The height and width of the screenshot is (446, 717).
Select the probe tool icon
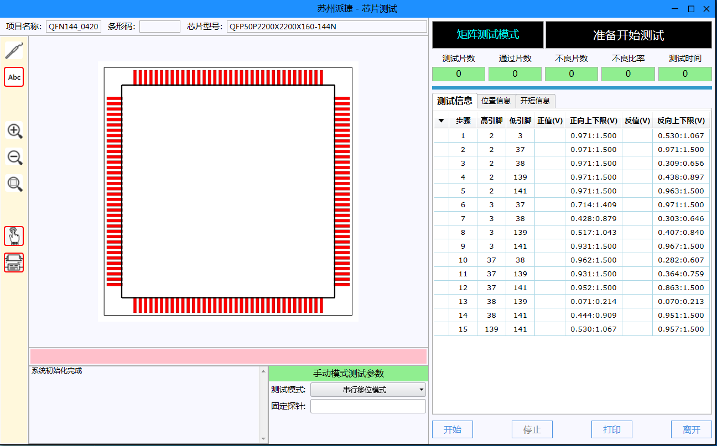coord(14,50)
